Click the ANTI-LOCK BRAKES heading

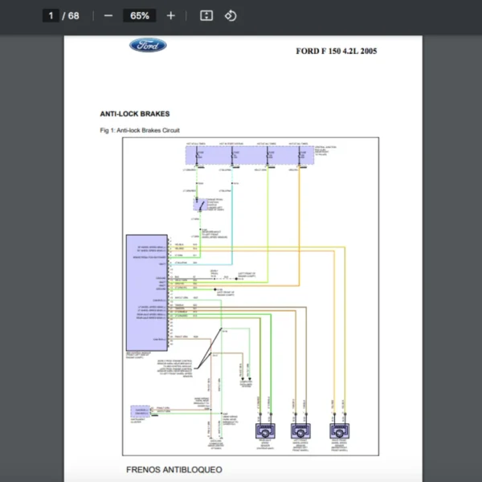135,114
